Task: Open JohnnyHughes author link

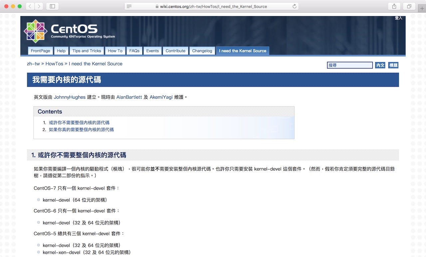Action: 70,97
